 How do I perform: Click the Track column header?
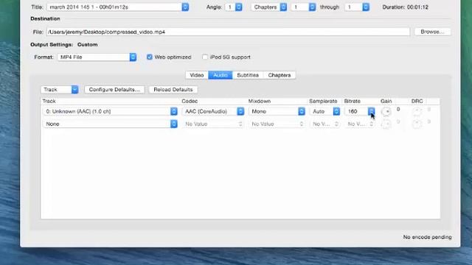click(111, 102)
